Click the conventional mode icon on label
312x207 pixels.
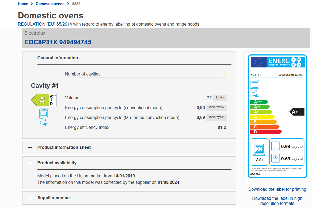(275, 146)
